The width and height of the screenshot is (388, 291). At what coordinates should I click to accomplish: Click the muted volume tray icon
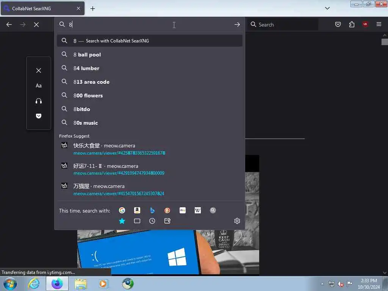341,284
